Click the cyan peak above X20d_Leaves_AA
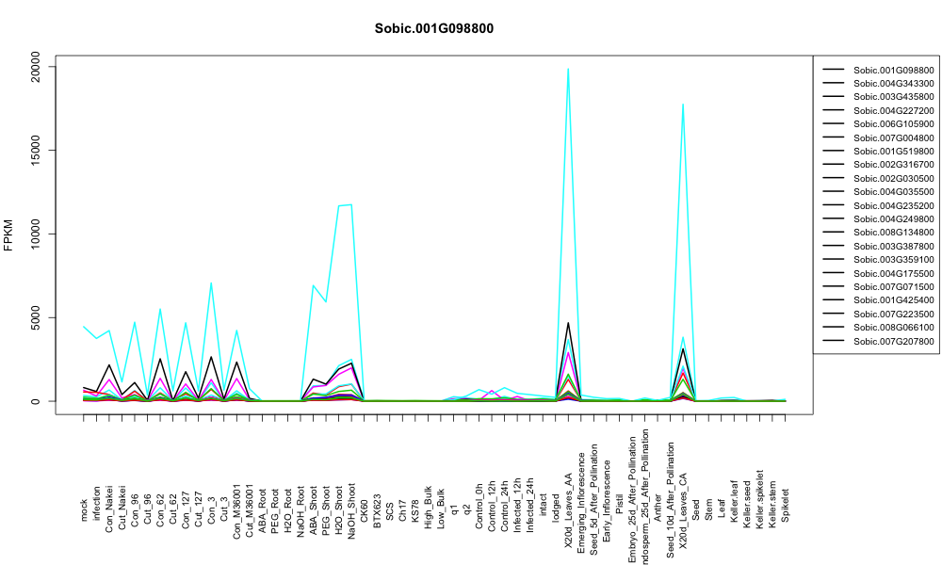Viewport: 942px width, 565px height. pyautogui.click(x=568, y=69)
